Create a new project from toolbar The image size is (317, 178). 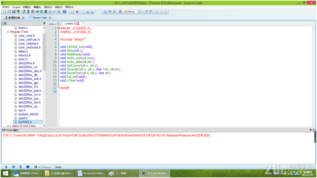(5, 12)
